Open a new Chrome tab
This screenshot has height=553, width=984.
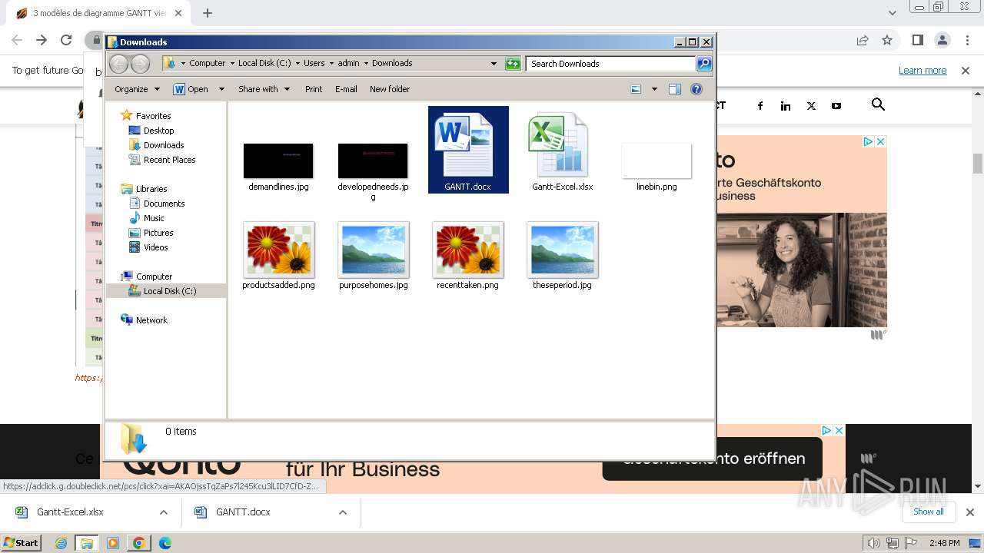coord(208,13)
